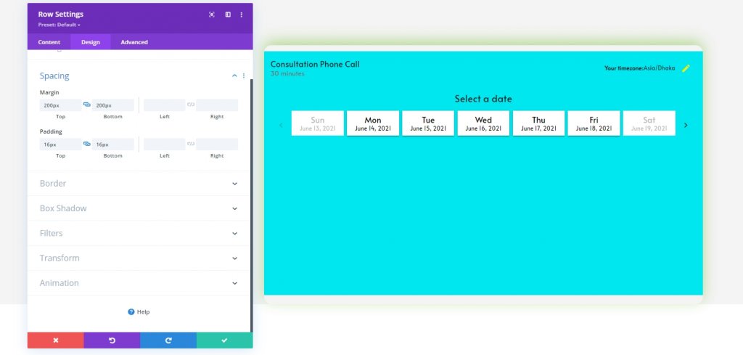Go to the previous week arrow
This screenshot has width=743, height=355.
tap(281, 125)
